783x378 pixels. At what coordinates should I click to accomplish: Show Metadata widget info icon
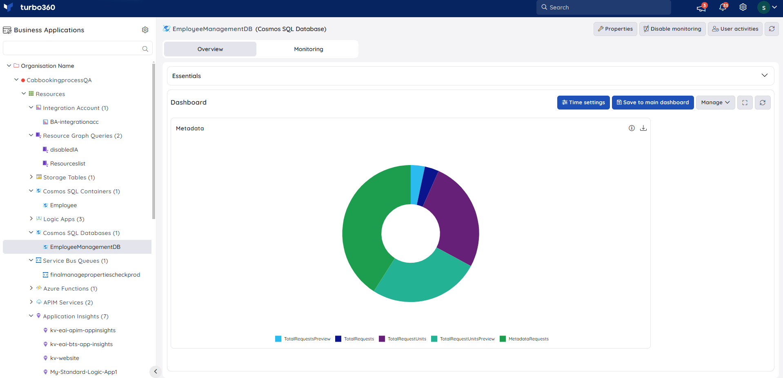632,128
